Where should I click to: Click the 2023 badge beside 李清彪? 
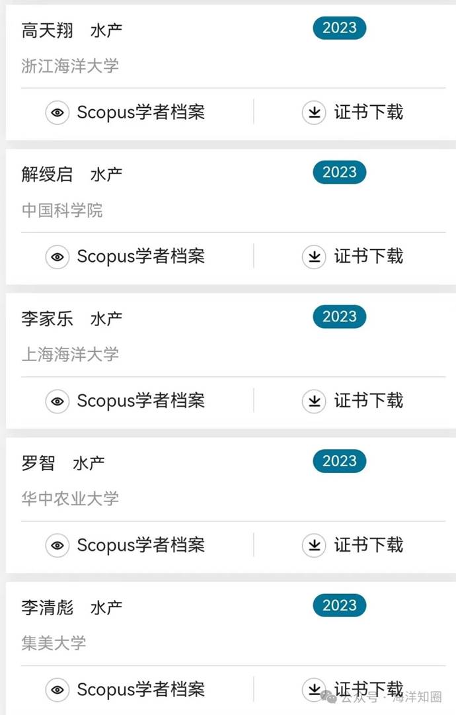tap(339, 605)
